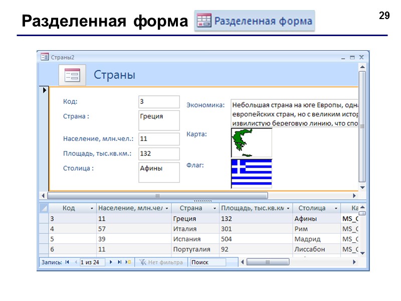This screenshot has width=401, height=301.
Task: Select row selector for record 4
Action: click(44, 229)
